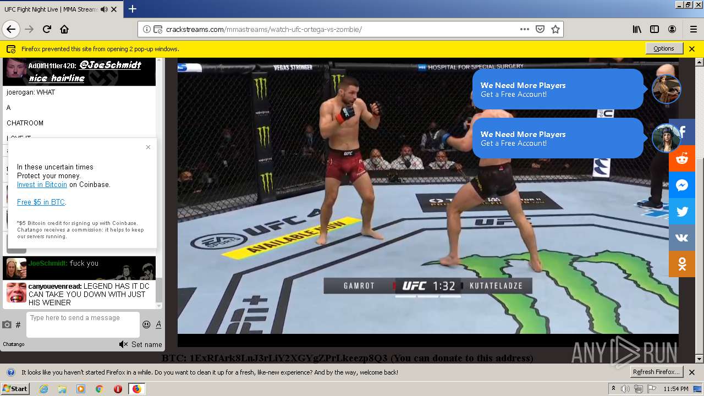Screen dimensions: 704x396
Task: Click the system clock 11:54 PM
Action: [x=676, y=389]
